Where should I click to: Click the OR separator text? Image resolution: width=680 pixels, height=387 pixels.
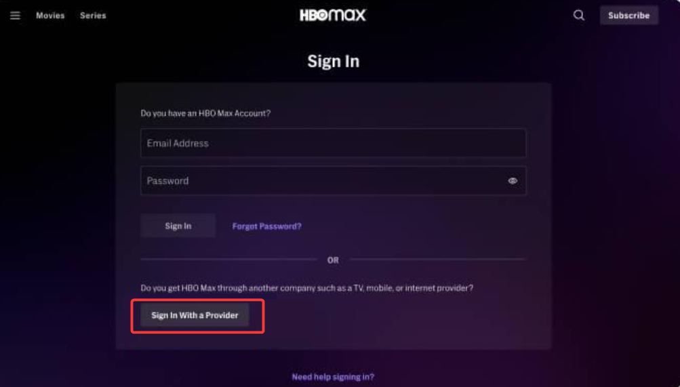[x=333, y=260]
